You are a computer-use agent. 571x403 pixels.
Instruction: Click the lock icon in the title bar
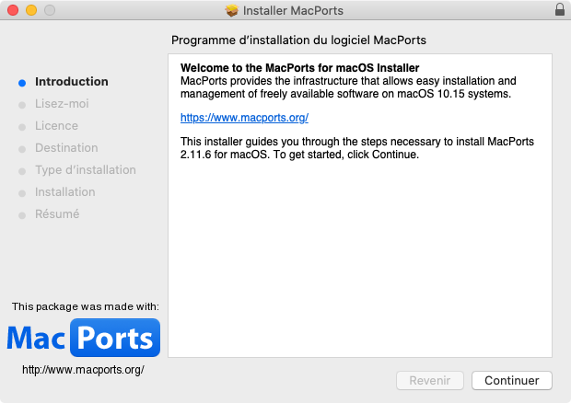click(560, 10)
